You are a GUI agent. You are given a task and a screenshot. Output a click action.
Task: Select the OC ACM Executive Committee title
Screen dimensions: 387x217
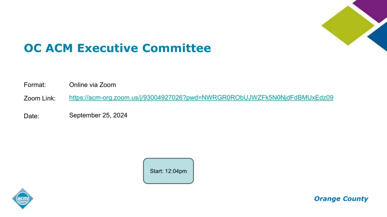pyautogui.click(x=117, y=48)
